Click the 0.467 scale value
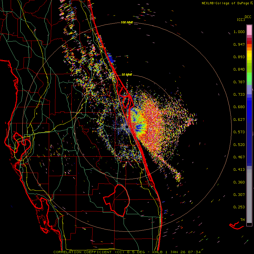Screen dimensions: 254x254 coord(239,157)
